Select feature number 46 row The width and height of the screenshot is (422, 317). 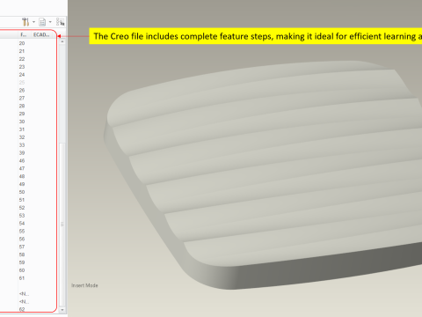click(22, 160)
